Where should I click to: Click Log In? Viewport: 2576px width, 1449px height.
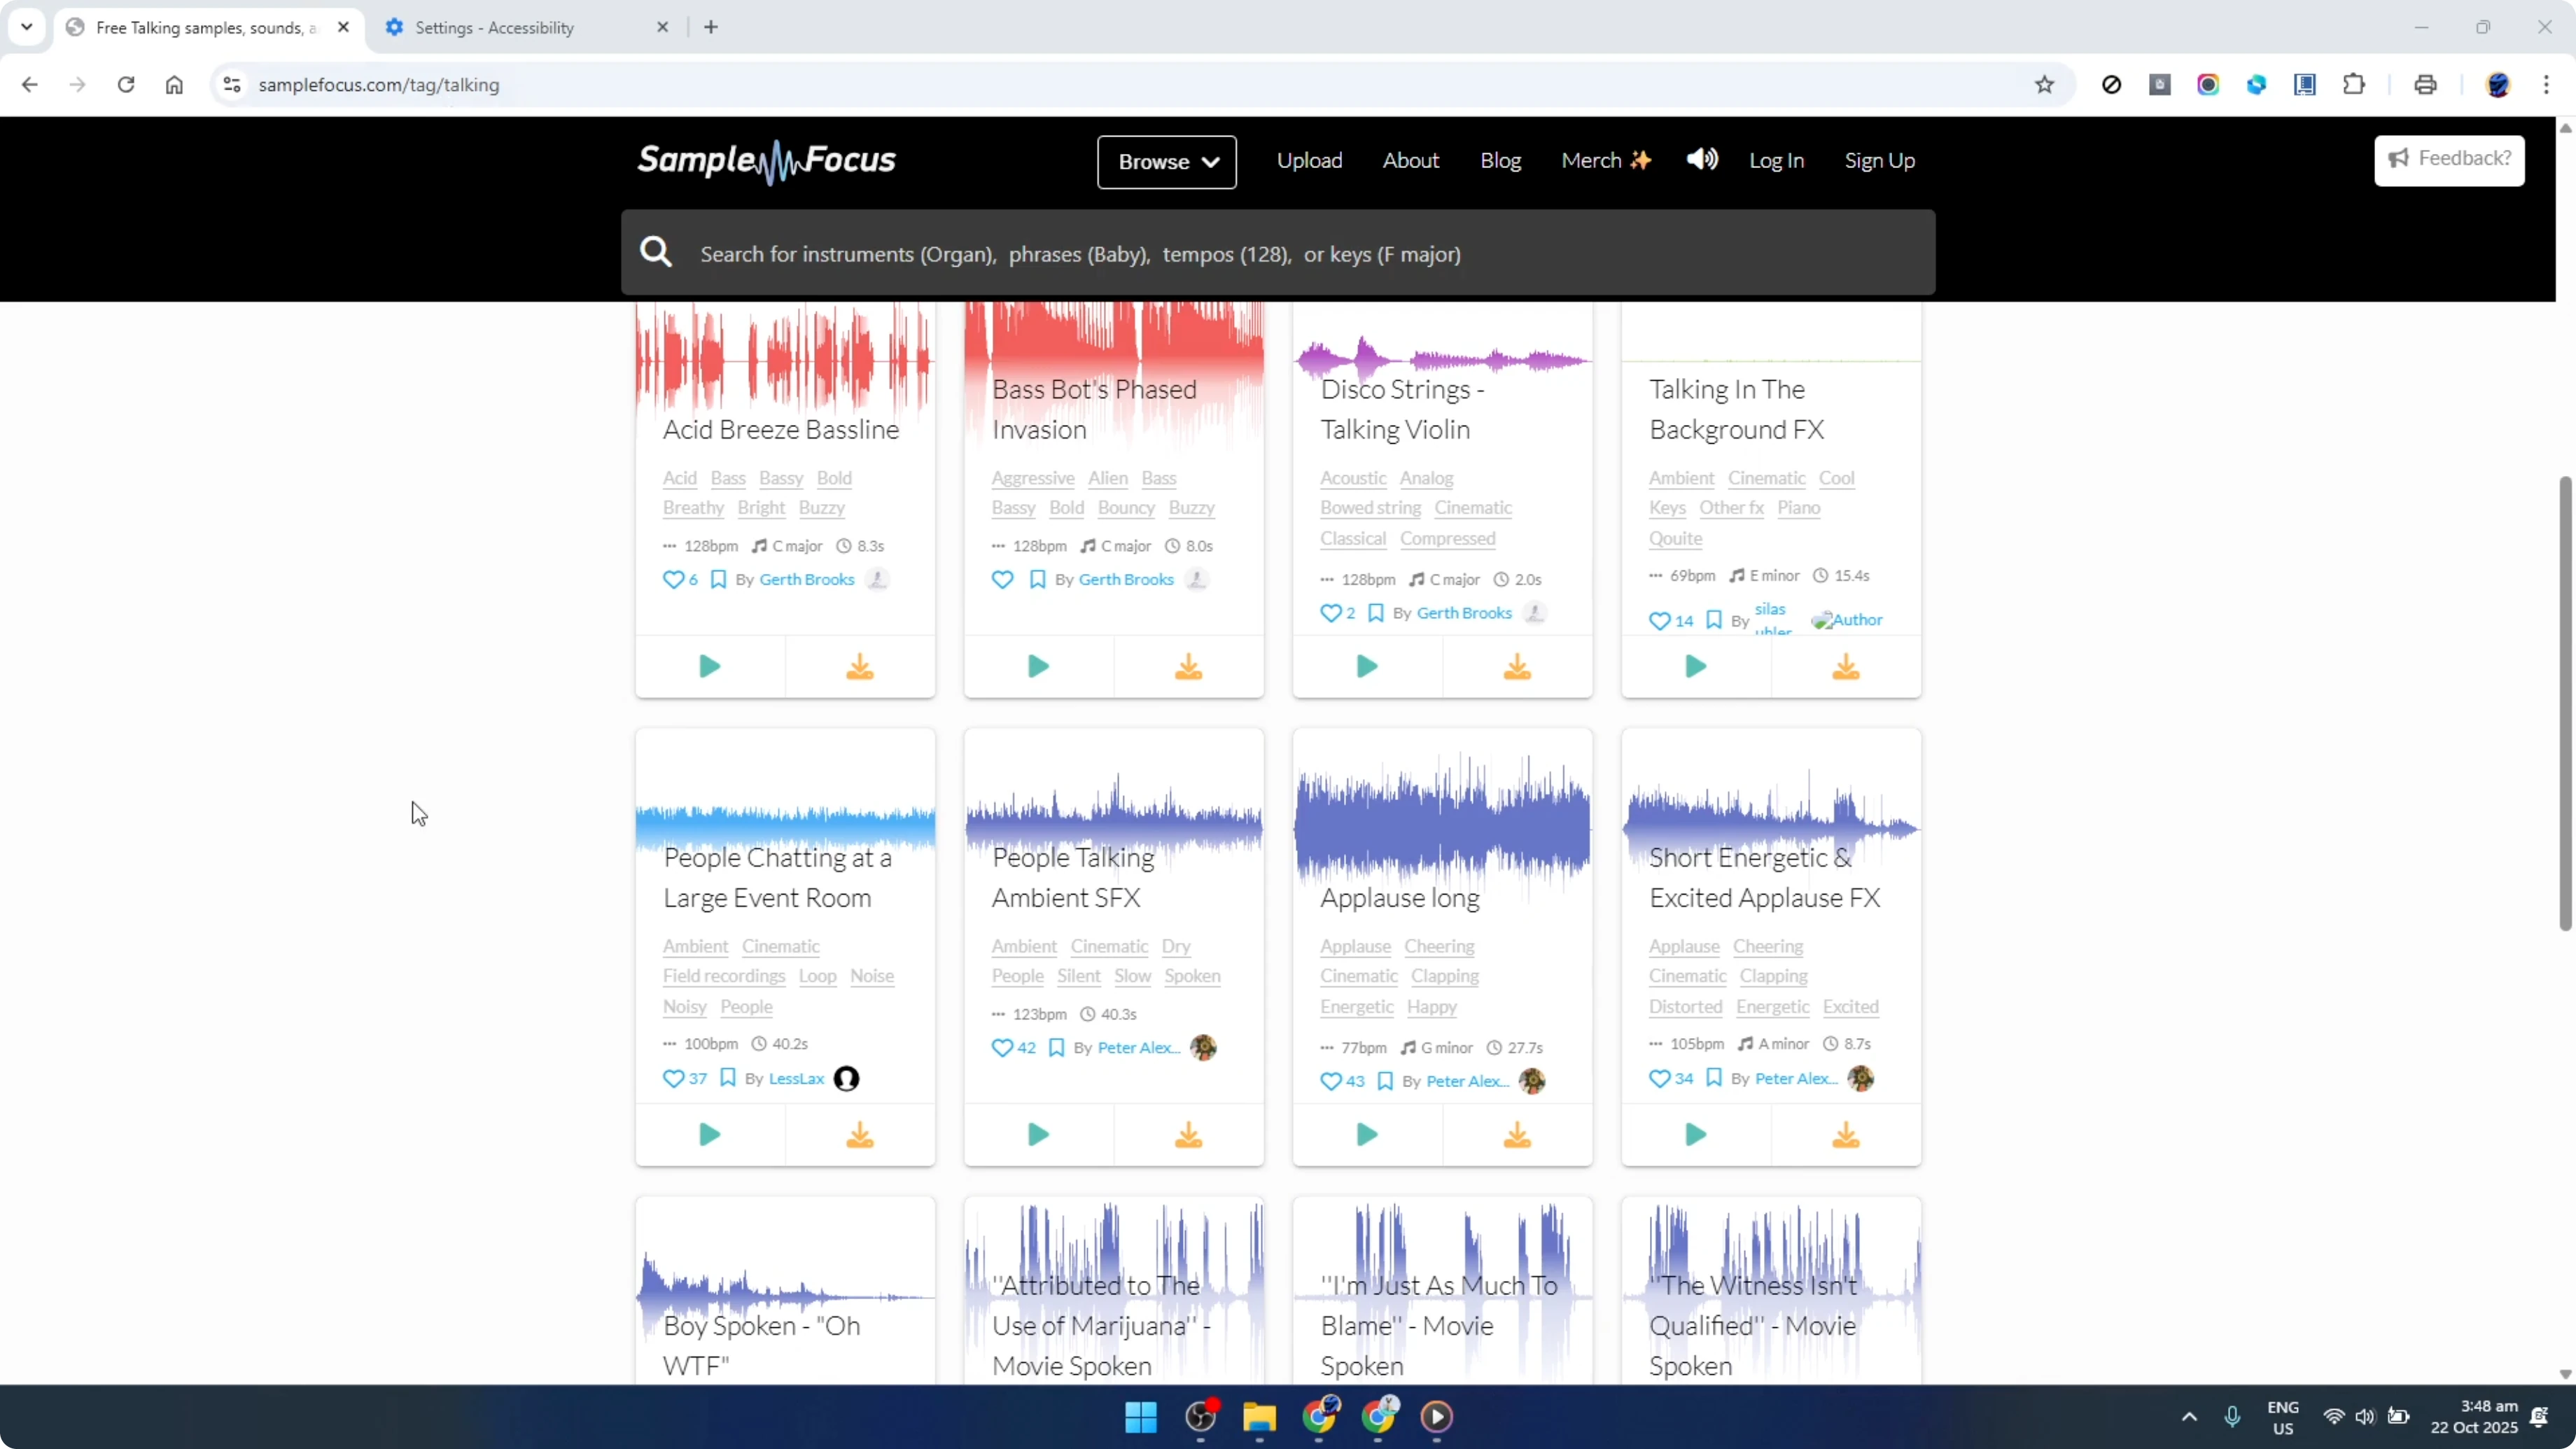point(1776,160)
